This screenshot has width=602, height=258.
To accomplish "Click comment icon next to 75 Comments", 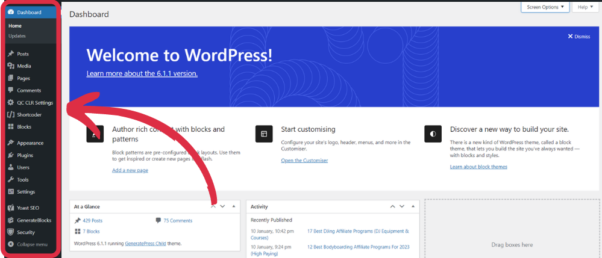I will click(158, 221).
